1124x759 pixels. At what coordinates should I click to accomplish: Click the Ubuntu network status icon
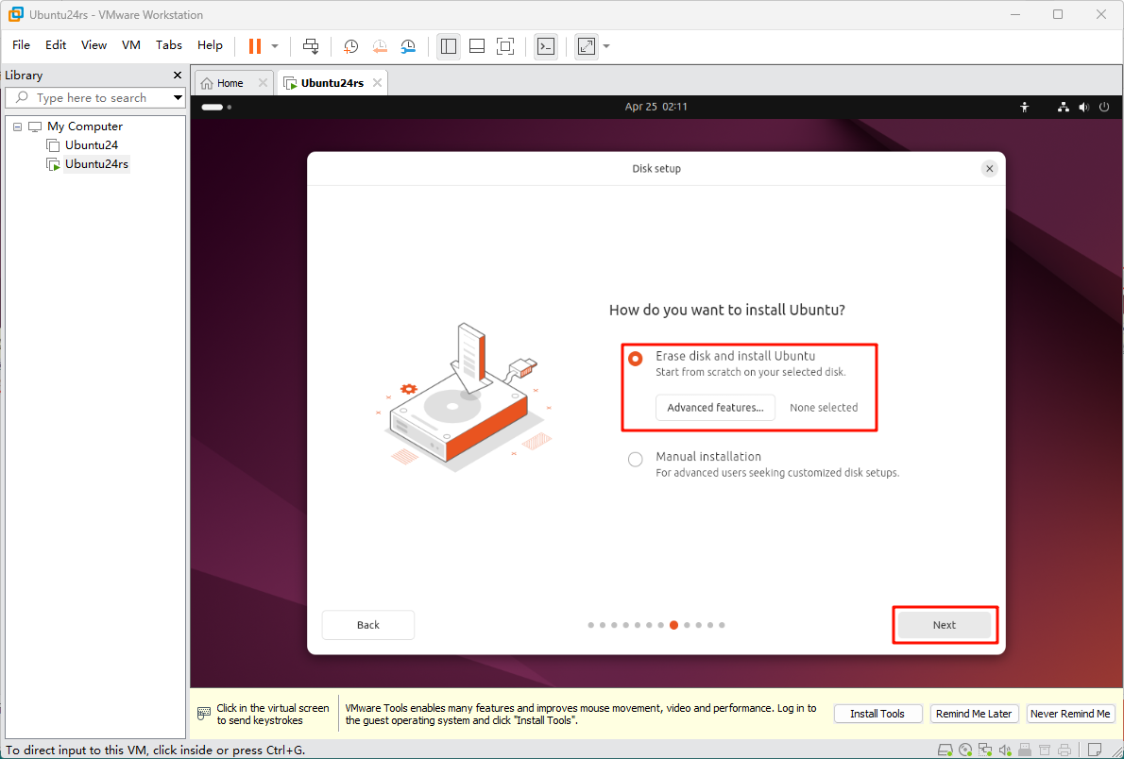(1064, 107)
